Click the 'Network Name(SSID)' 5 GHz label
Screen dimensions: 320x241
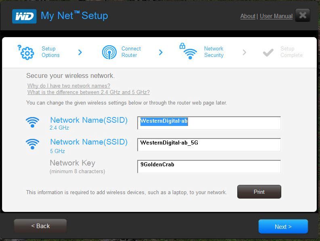tap(89, 142)
